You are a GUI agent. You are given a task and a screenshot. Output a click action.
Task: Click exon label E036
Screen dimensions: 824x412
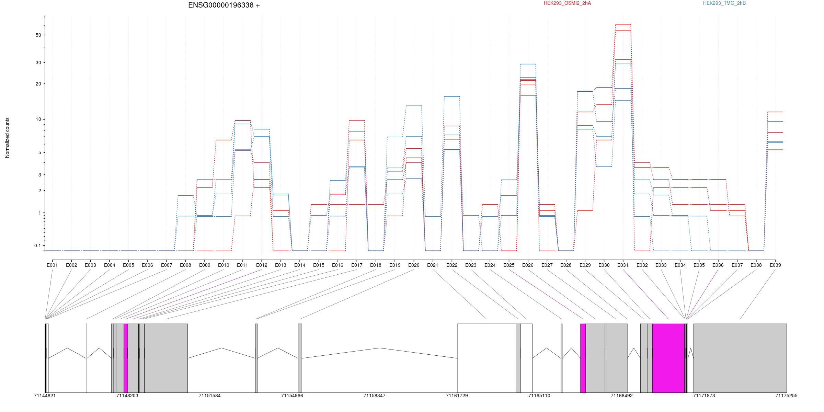pyautogui.click(x=718, y=265)
